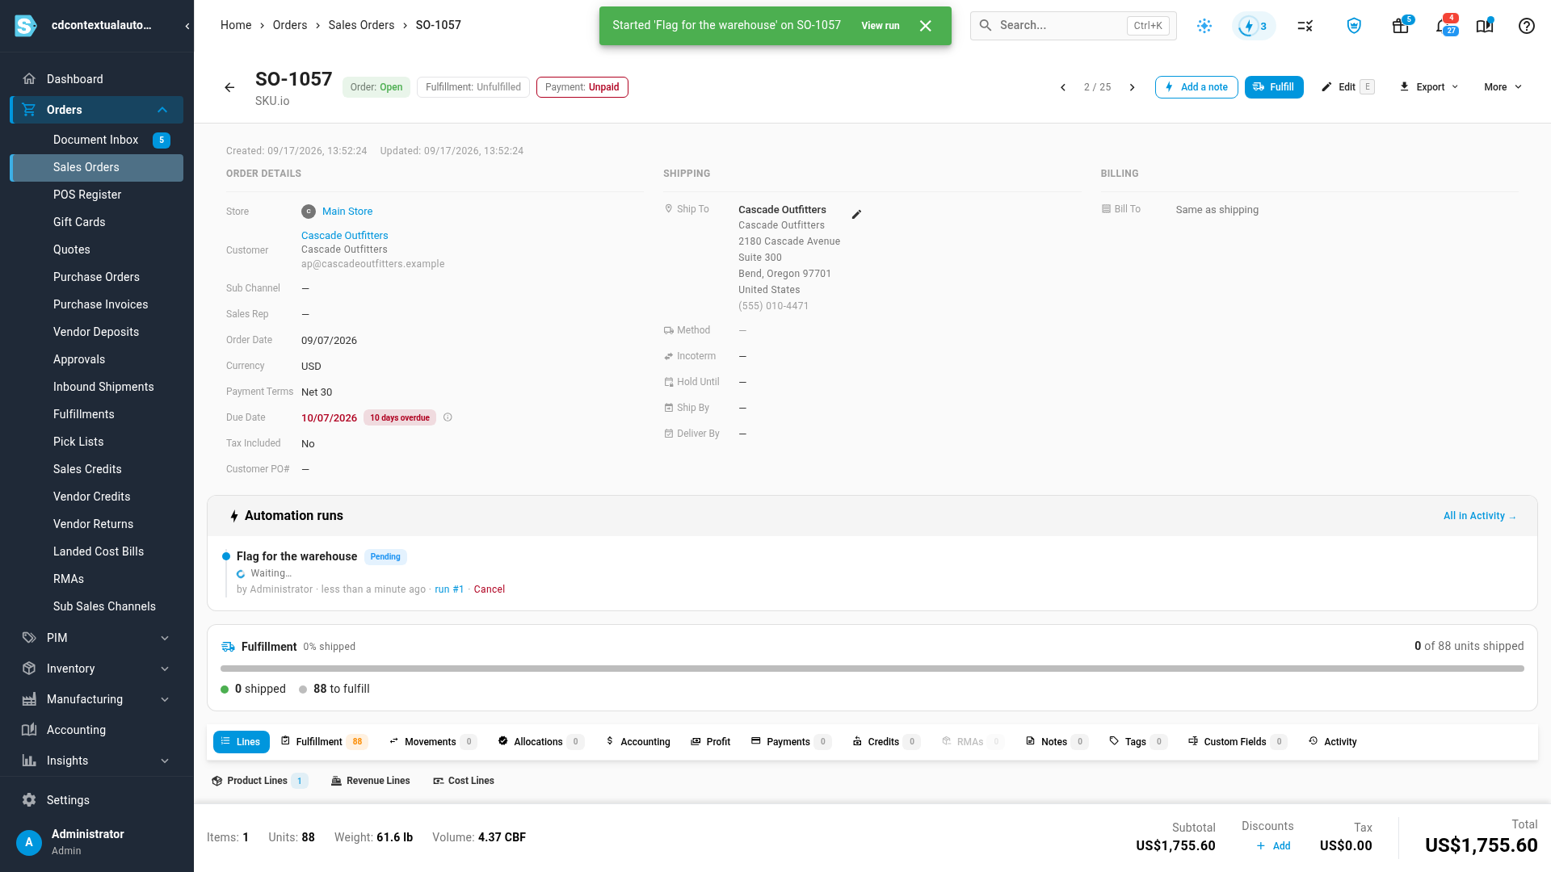The height and width of the screenshot is (872, 1551).
Task: Add a discount in the totals footer
Action: click(x=1273, y=846)
